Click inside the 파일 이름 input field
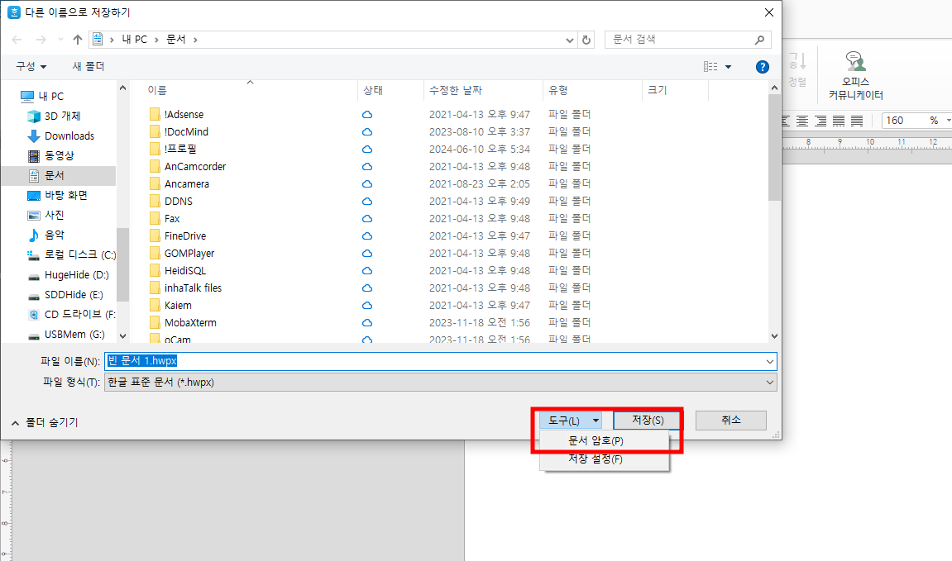Screen dimensions: 952x561 click(x=331, y=361)
